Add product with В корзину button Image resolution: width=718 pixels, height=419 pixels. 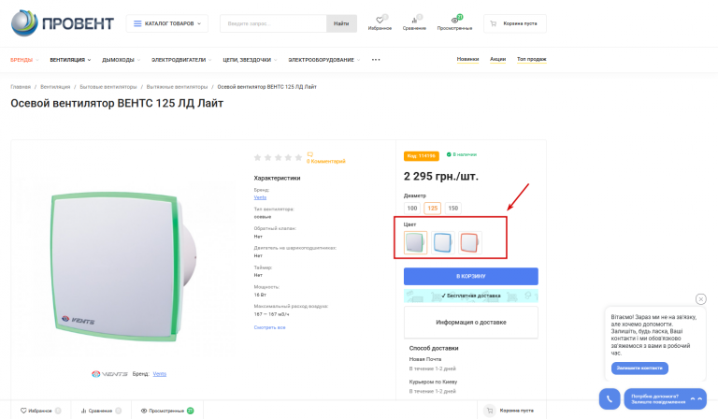(470, 276)
